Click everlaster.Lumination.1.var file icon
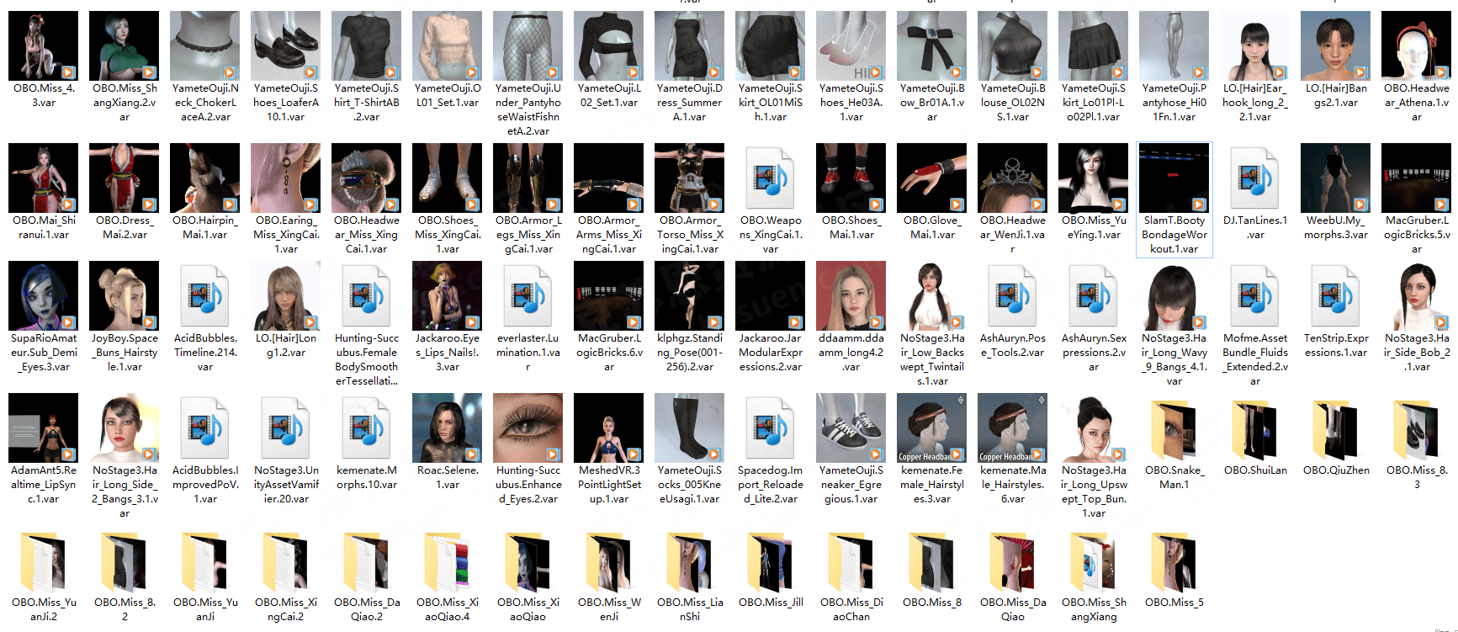 point(528,296)
